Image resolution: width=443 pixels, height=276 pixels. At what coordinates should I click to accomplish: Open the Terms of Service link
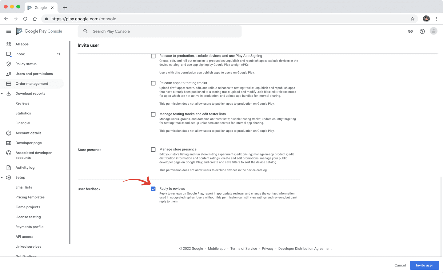[244, 249]
